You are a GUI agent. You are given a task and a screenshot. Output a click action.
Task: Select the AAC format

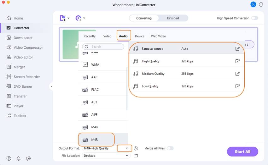pyautogui.click(x=103, y=77)
